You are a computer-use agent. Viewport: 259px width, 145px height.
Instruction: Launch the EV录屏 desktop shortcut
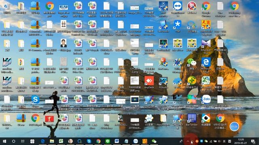(x=149, y=118)
